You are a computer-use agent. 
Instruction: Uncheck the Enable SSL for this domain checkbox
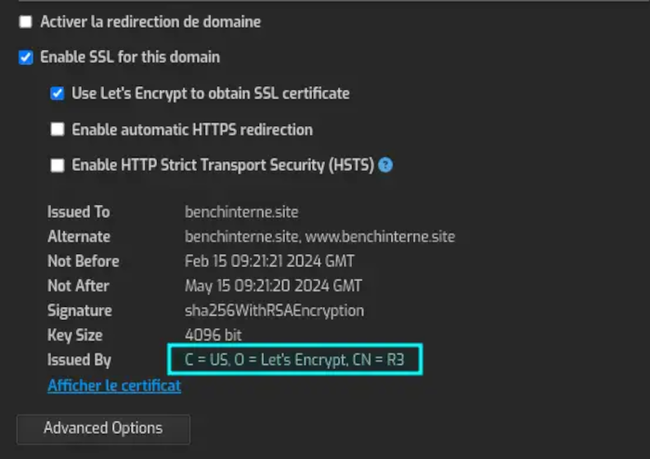click(25, 57)
